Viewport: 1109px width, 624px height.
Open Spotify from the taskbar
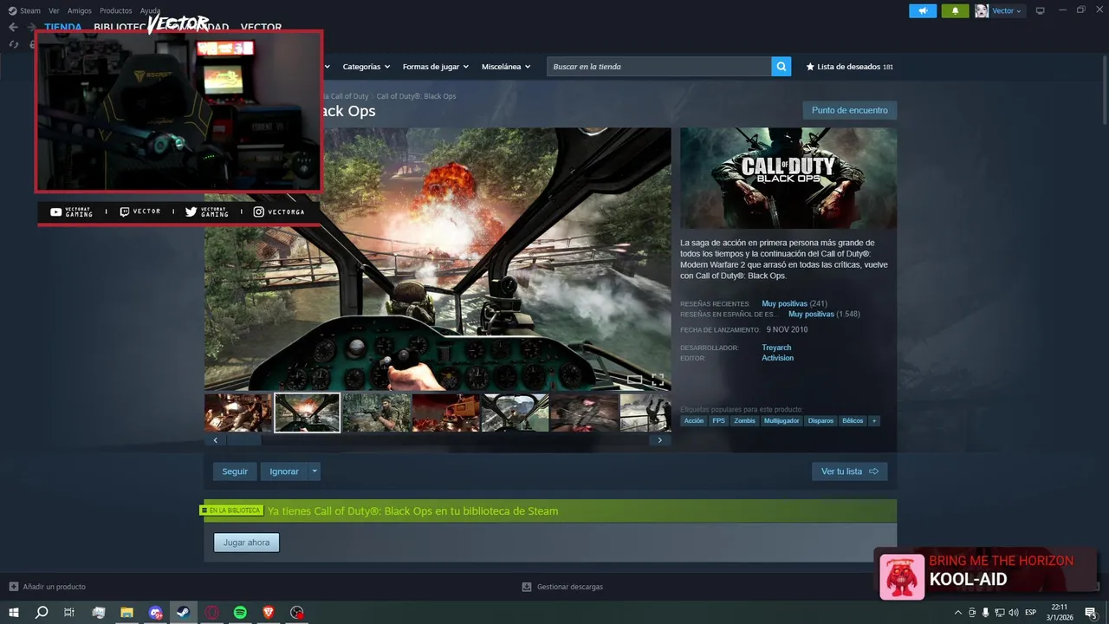click(241, 612)
